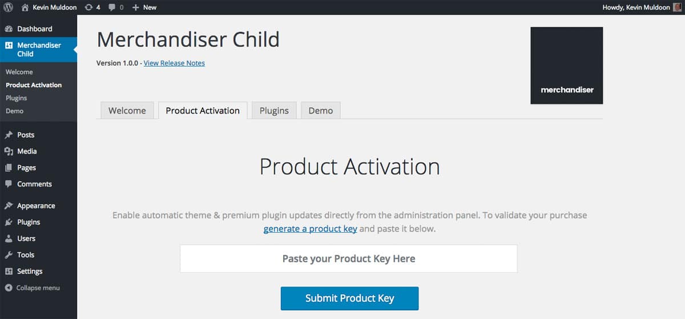Open the View Release Notes link

click(174, 63)
